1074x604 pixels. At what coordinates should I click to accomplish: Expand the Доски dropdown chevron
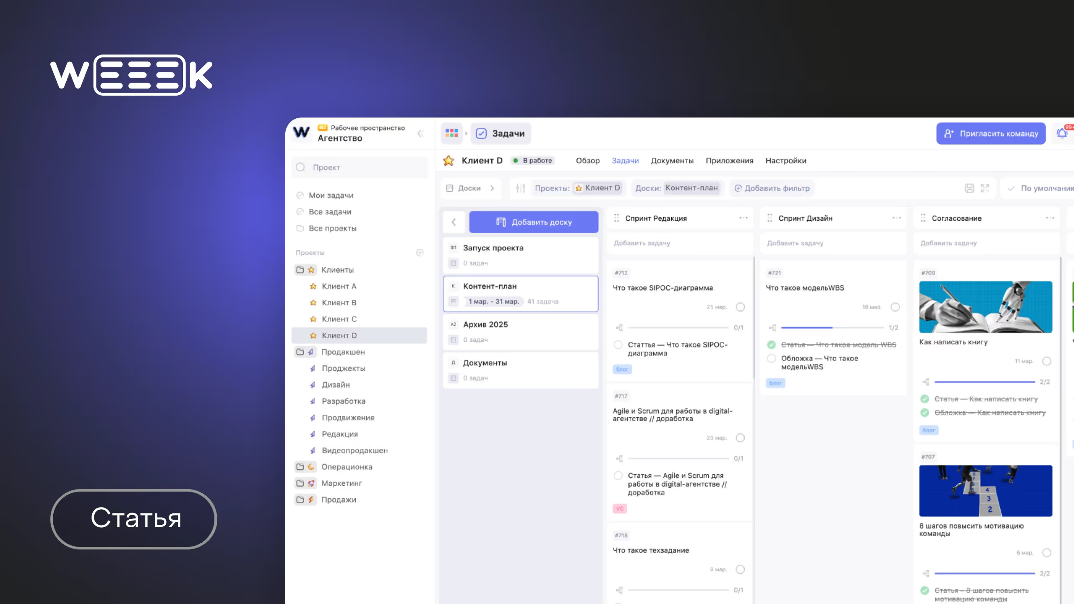point(492,188)
